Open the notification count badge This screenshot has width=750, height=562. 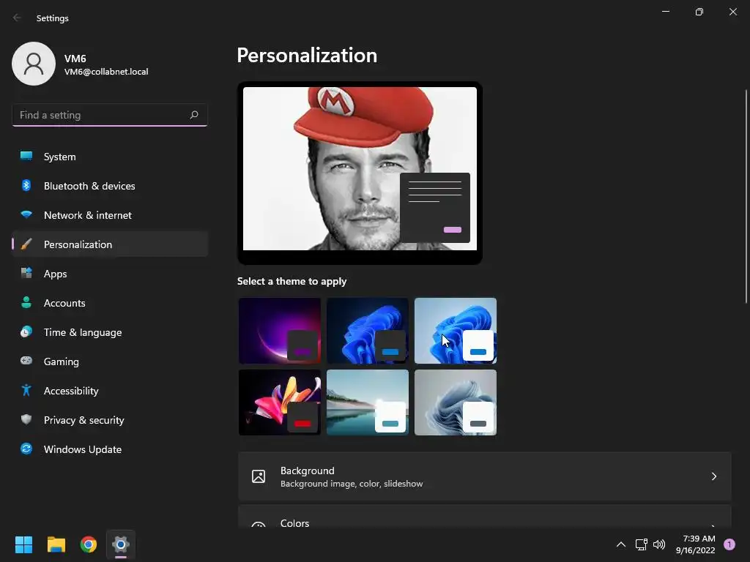729,544
